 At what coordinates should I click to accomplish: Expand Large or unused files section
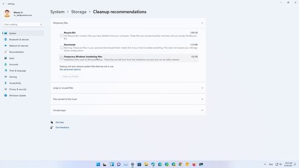128,88
